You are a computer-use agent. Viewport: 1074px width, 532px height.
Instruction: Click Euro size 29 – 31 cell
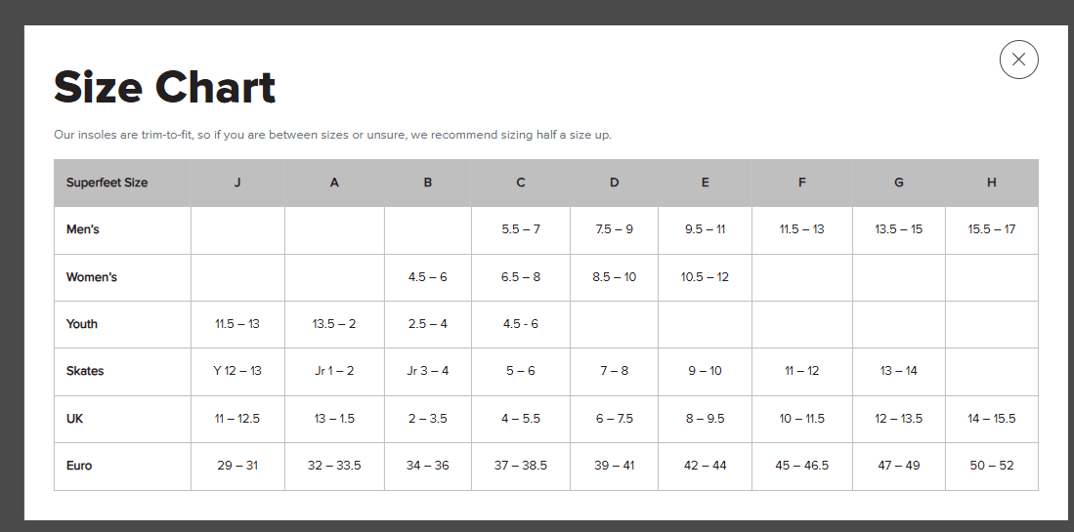pyautogui.click(x=237, y=466)
